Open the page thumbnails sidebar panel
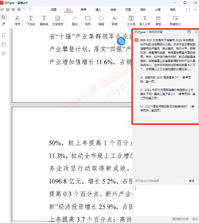The image size is (199, 223). pos(4,44)
